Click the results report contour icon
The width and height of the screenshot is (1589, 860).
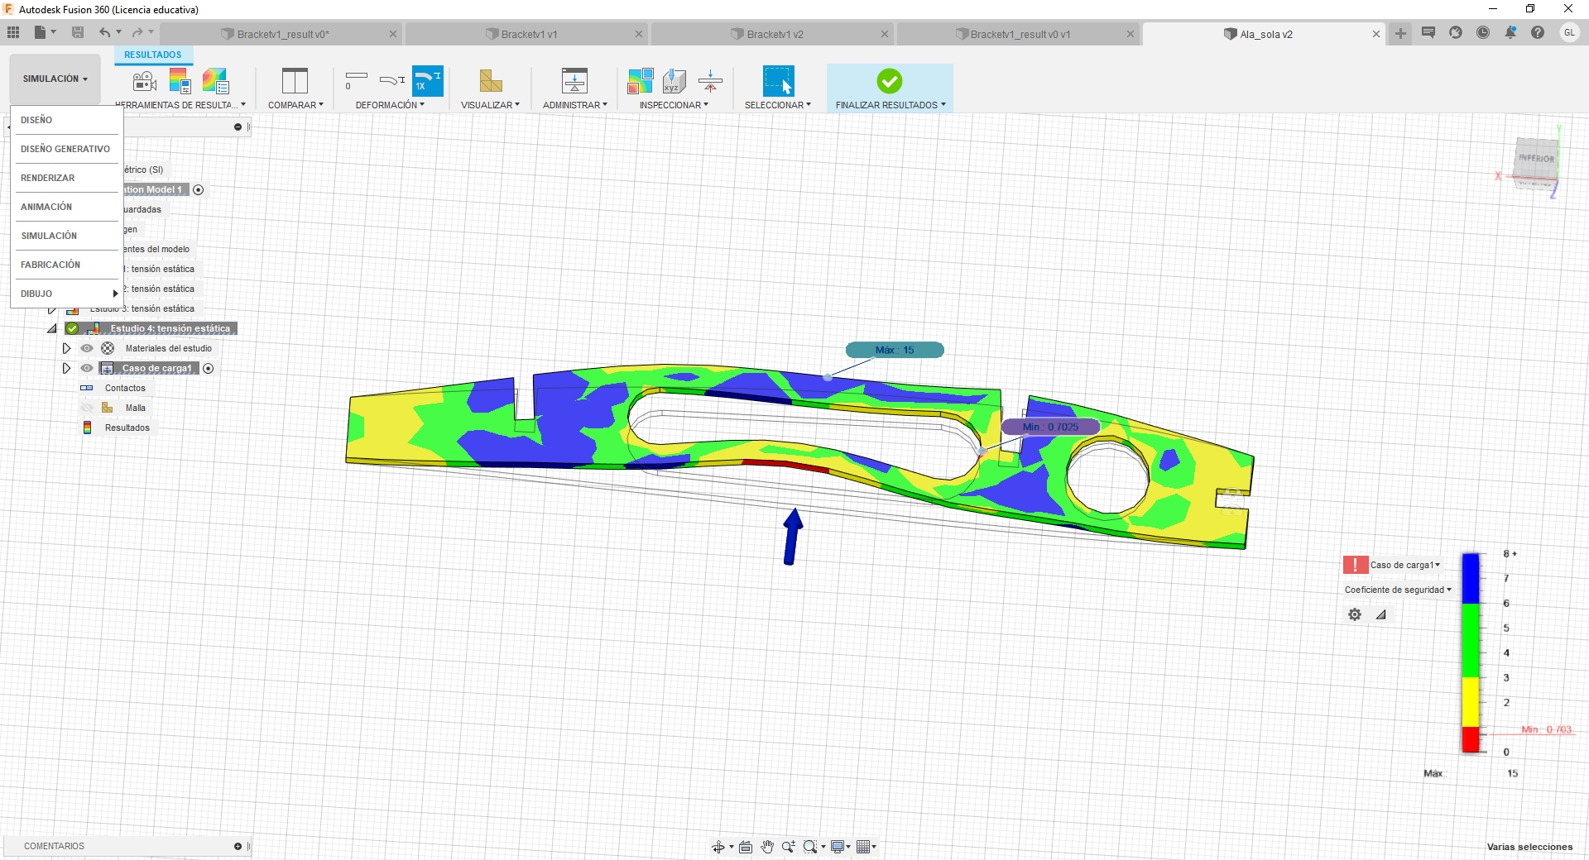tap(215, 81)
